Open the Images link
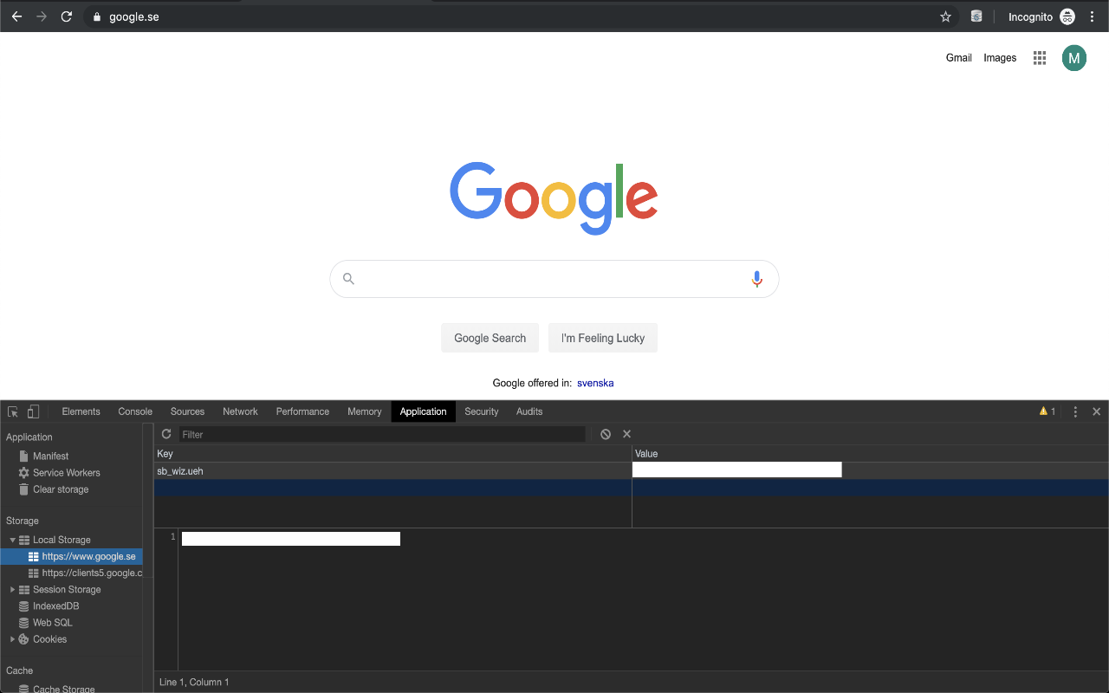The image size is (1109, 693). [x=1000, y=58]
